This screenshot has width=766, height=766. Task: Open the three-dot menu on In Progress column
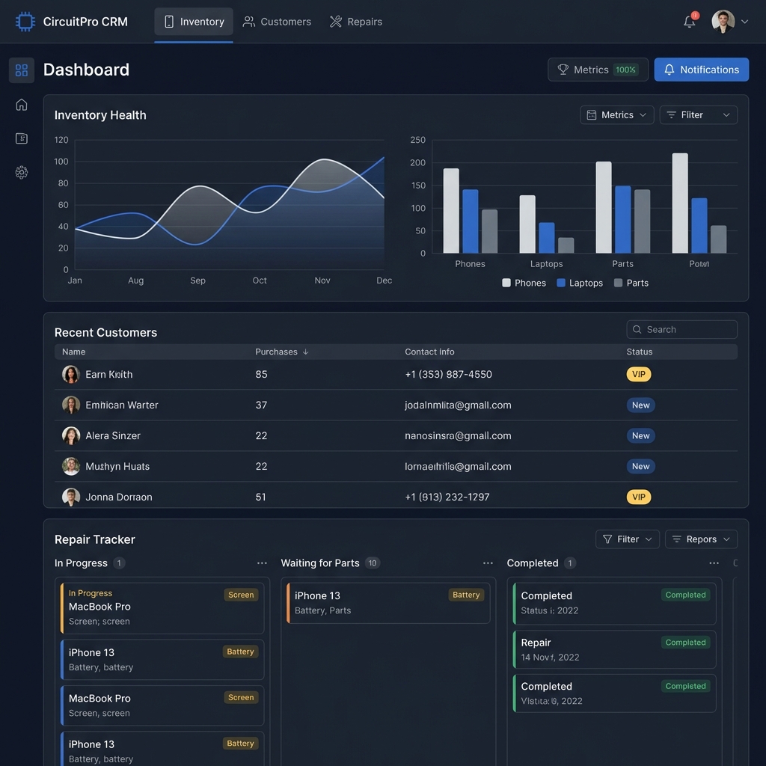click(x=262, y=563)
